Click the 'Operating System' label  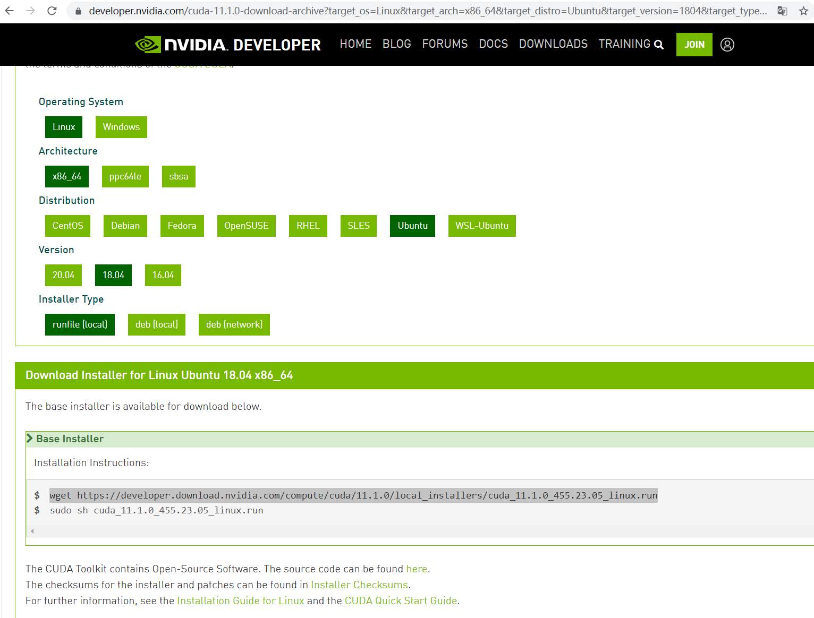[81, 101]
